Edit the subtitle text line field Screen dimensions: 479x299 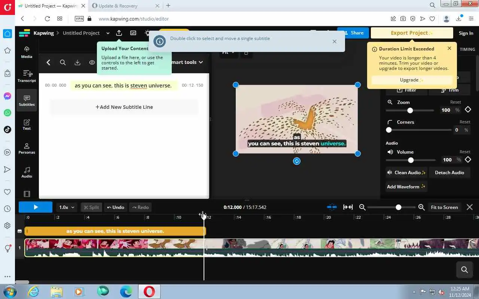click(124, 86)
